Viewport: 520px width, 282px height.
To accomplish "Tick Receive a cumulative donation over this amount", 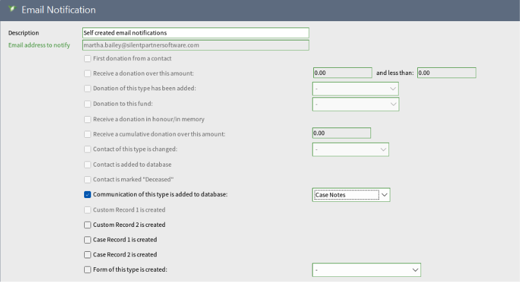I will [87, 134].
